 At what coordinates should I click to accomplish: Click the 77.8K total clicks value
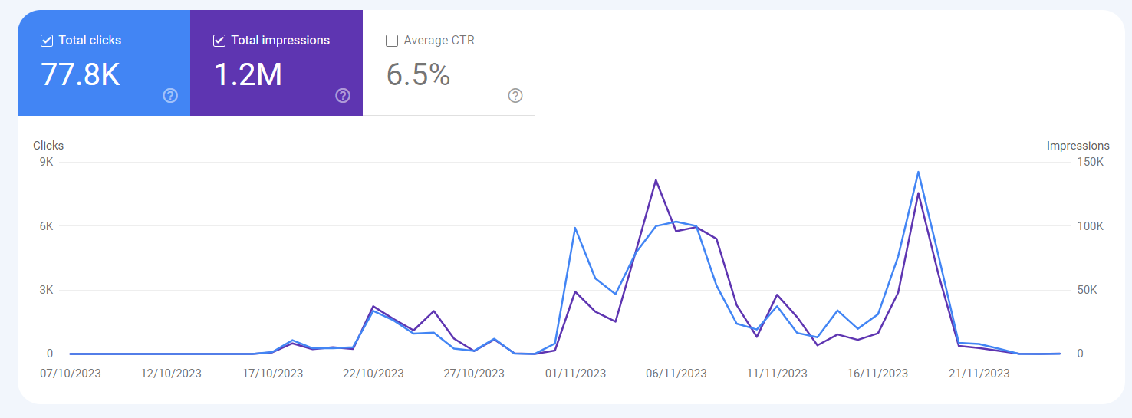(81, 74)
